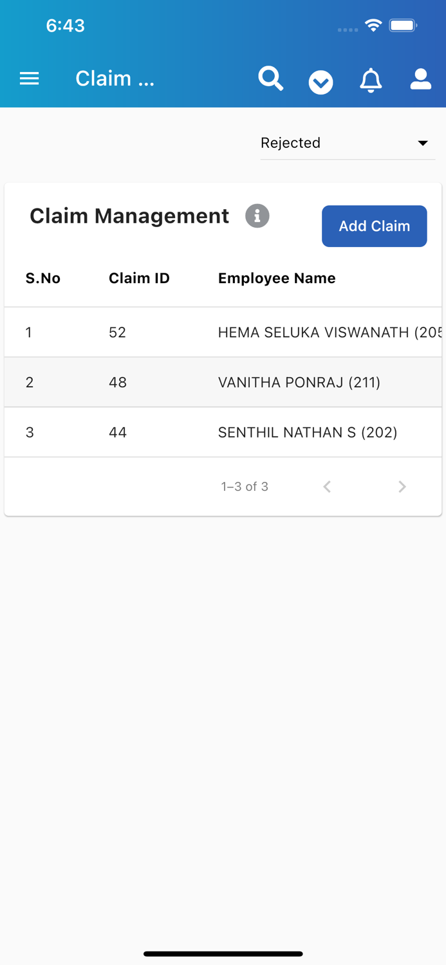Sort by the Claim ID column header
Screen dimensions: 446x965
[x=139, y=278]
